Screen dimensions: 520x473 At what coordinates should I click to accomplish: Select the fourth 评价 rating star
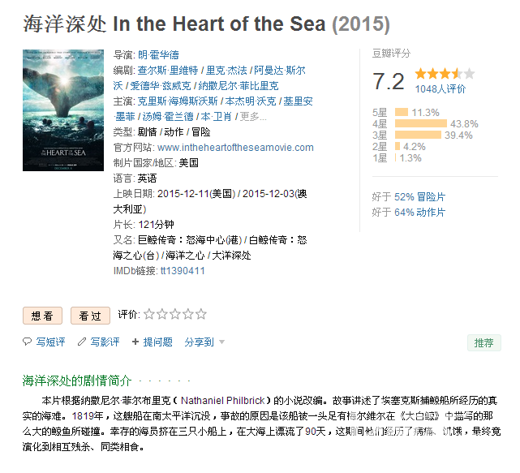click(x=187, y=315)
